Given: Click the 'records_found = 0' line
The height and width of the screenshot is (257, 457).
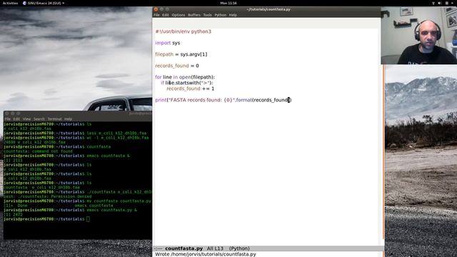Looking at the screenshot, I should coord(177,66).
